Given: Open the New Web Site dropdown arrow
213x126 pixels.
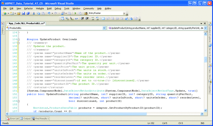Looking at the screenshot, I should pyautogui.click(x=8, y=13).
